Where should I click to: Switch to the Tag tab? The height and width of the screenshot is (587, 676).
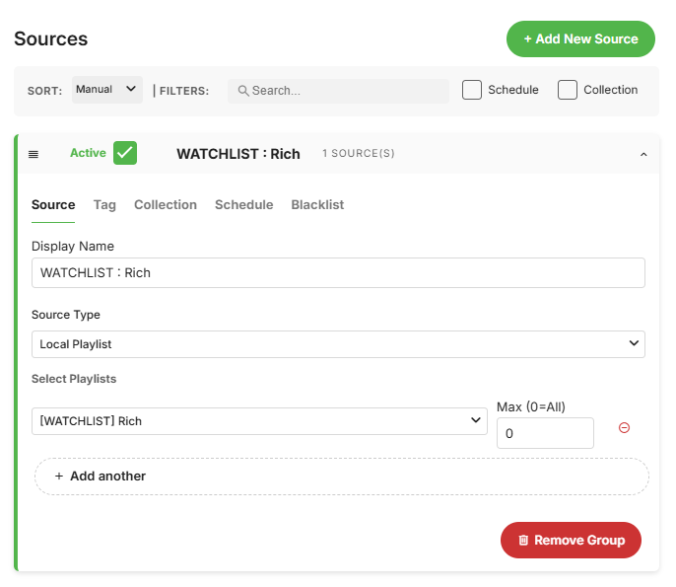click(x=104, y=205)
